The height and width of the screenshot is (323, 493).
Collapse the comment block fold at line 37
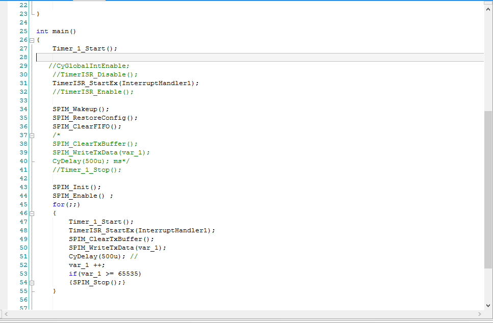tap(32, 136)
